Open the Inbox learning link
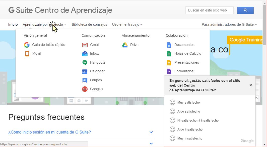The height and width of the screenshot is (147, 267). click(x=95, y=53)
